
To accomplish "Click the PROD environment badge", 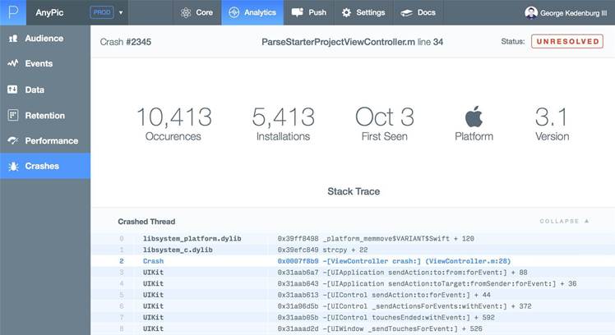I will pyautogui.click(x=102, y=13).
